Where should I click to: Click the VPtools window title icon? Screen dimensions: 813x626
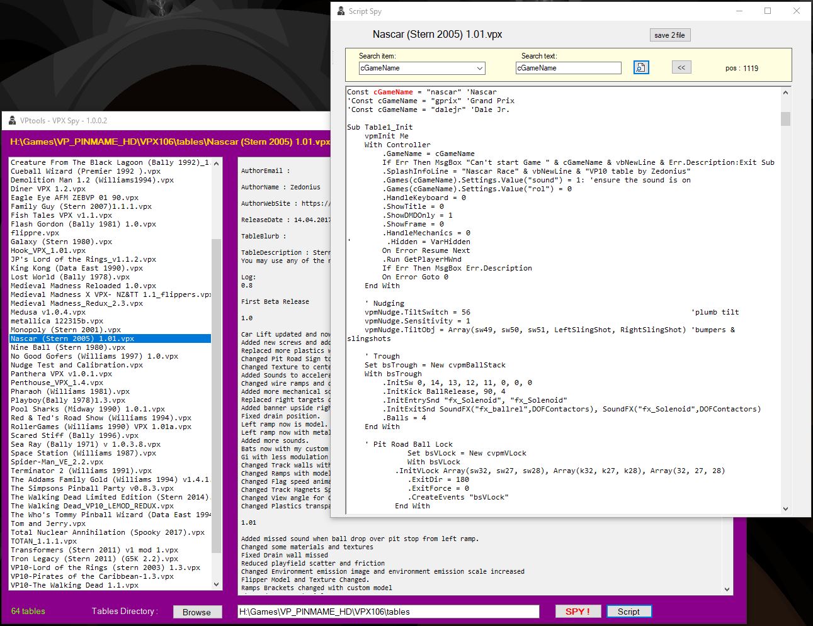coord(12,121)
